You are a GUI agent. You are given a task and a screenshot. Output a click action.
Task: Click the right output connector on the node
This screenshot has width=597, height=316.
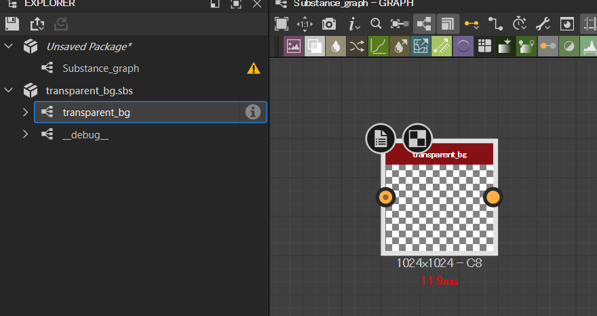(x=493, y=197)
